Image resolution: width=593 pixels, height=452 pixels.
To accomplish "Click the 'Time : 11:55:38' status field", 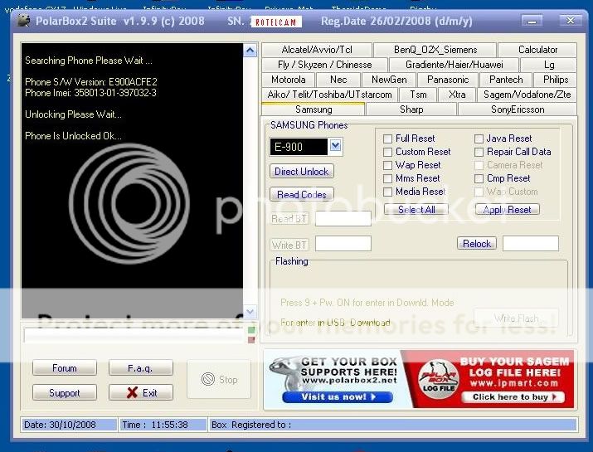I will click(x=163, y=425).
